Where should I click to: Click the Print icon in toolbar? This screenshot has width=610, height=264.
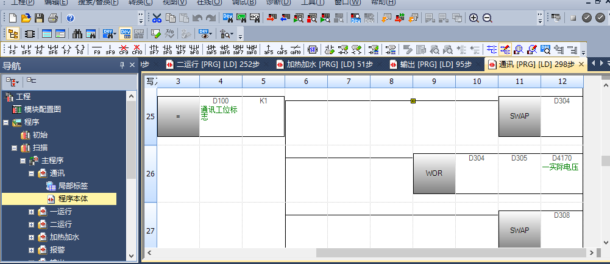coord(52,18)
